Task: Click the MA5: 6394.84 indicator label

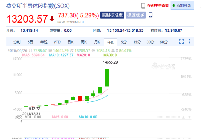Action: pos(33,55)
